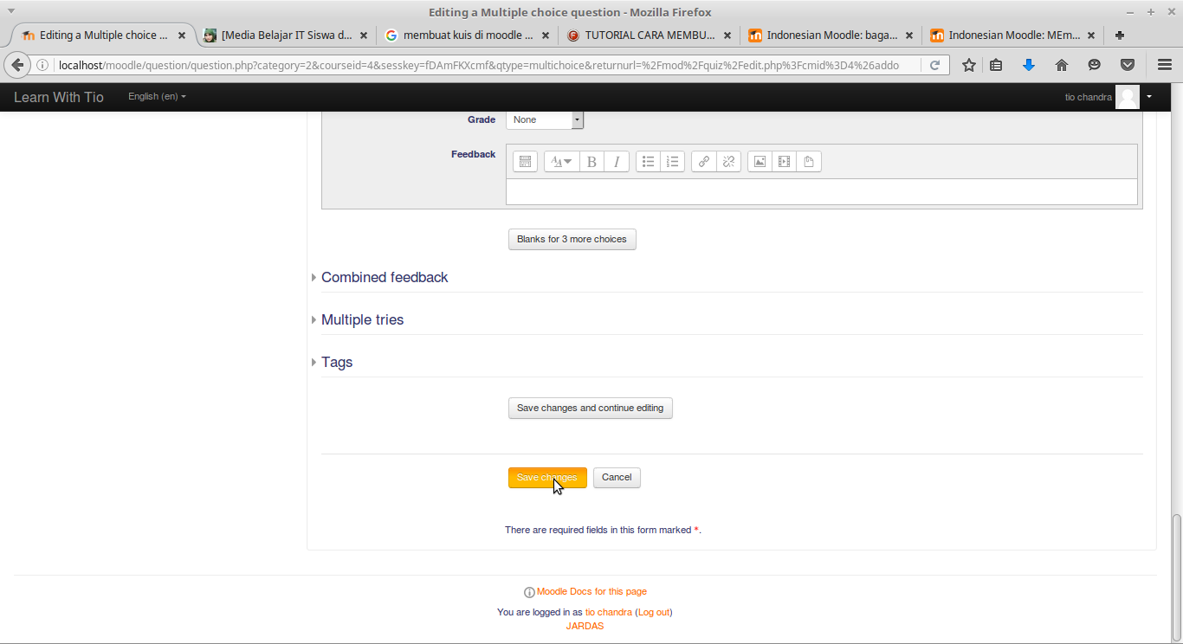
Task: Italicize the Feedback text
Action: [616, 161]
